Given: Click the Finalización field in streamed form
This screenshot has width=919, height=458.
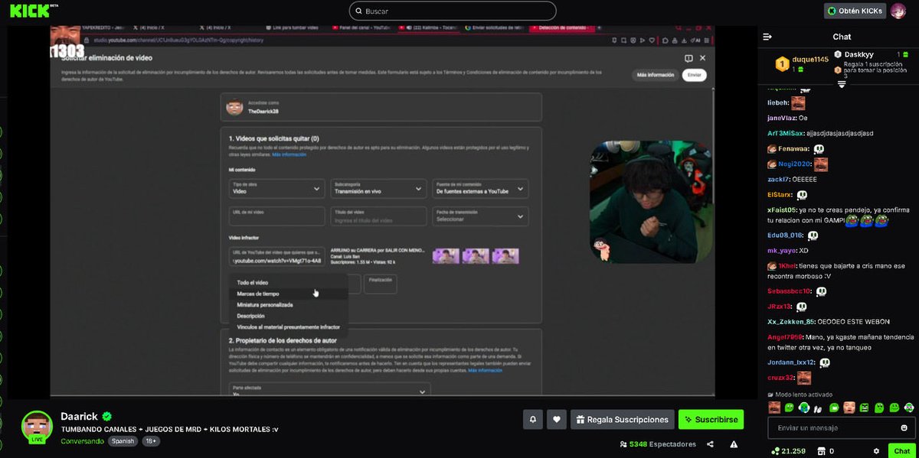Looking at the screenshot, I should (x=381, y=284).
